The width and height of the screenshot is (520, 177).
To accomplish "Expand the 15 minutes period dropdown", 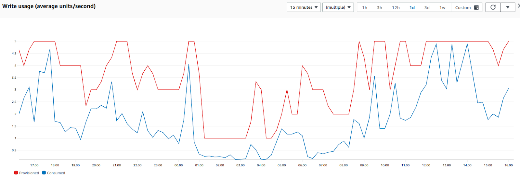I will click(304, 7).
